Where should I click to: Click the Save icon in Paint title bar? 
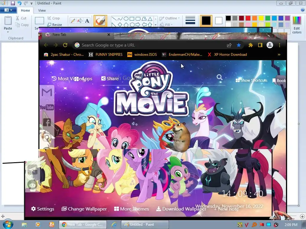[13, 3]
